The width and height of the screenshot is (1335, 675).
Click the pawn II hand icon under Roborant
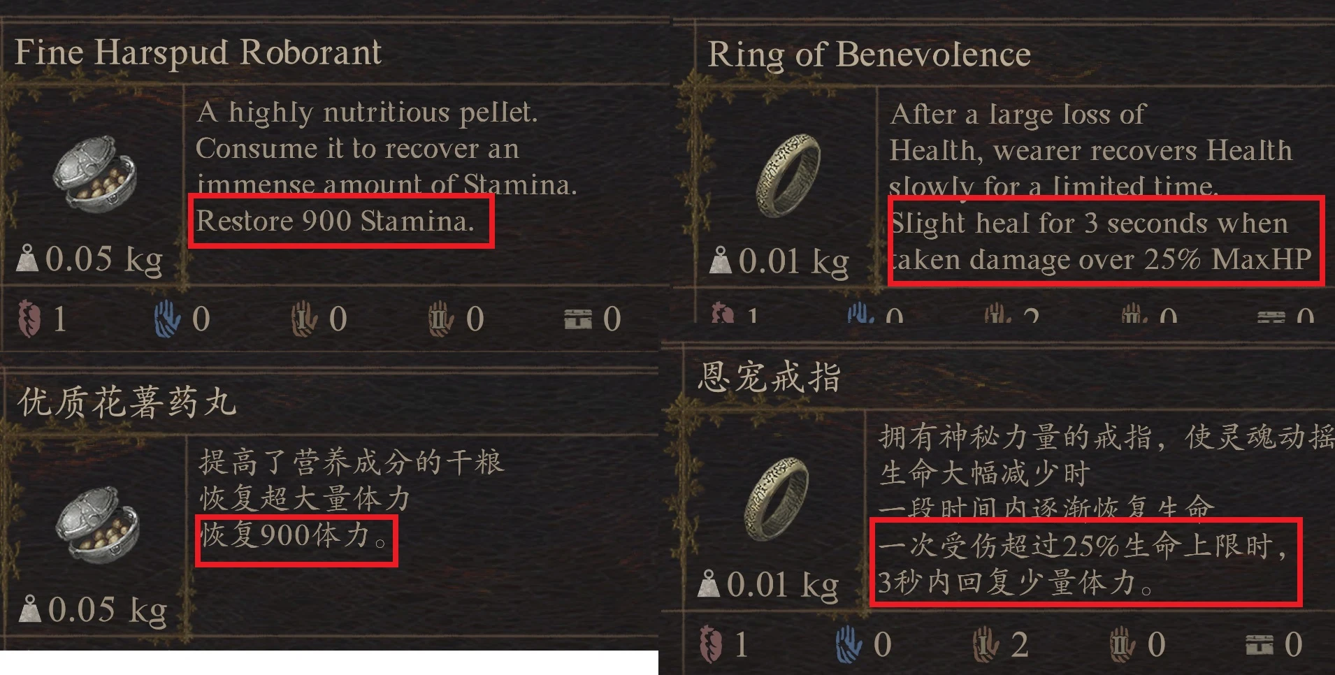tap(441, 319)
